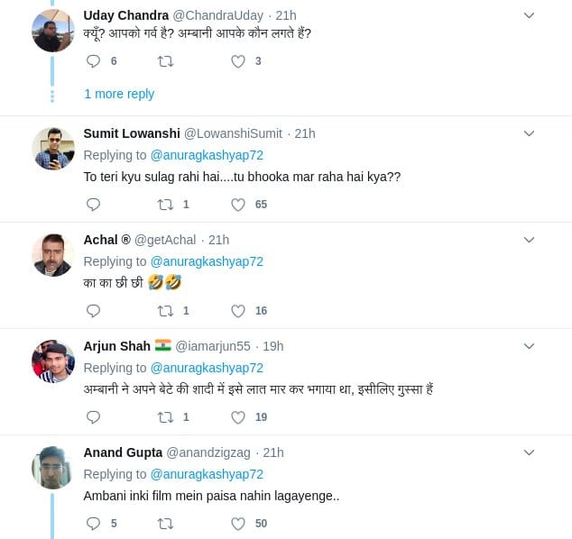This screenshot has height=539, width=572.
Task: Open Uday Chandra tweet options chevron
Action: [x=530, y=15]
